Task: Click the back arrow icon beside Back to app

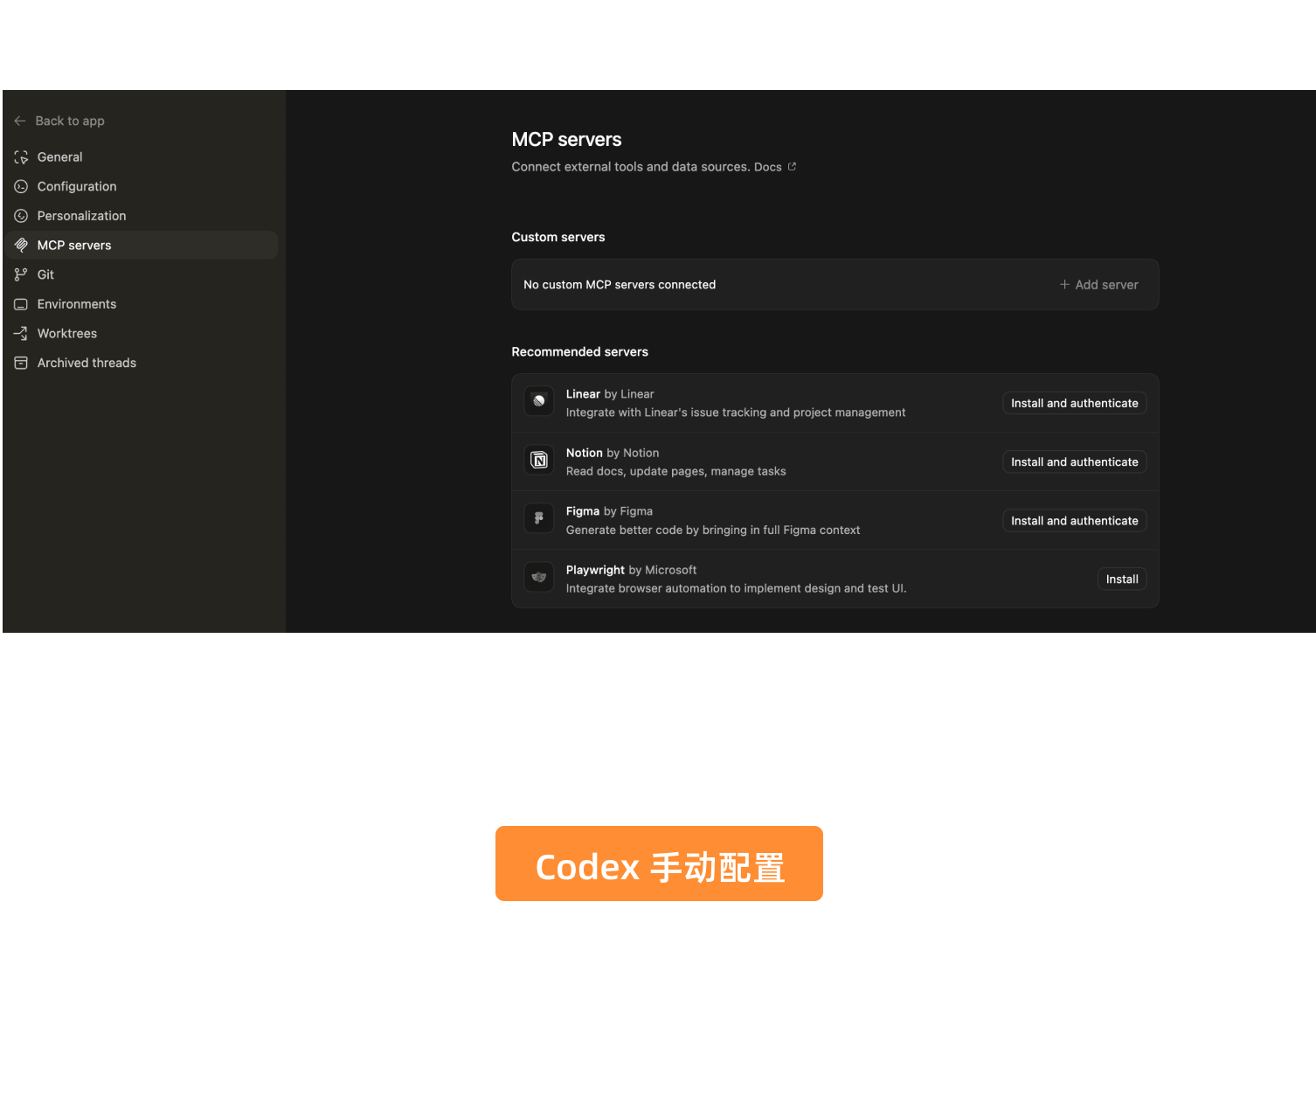Action: (x=20, y=121)
